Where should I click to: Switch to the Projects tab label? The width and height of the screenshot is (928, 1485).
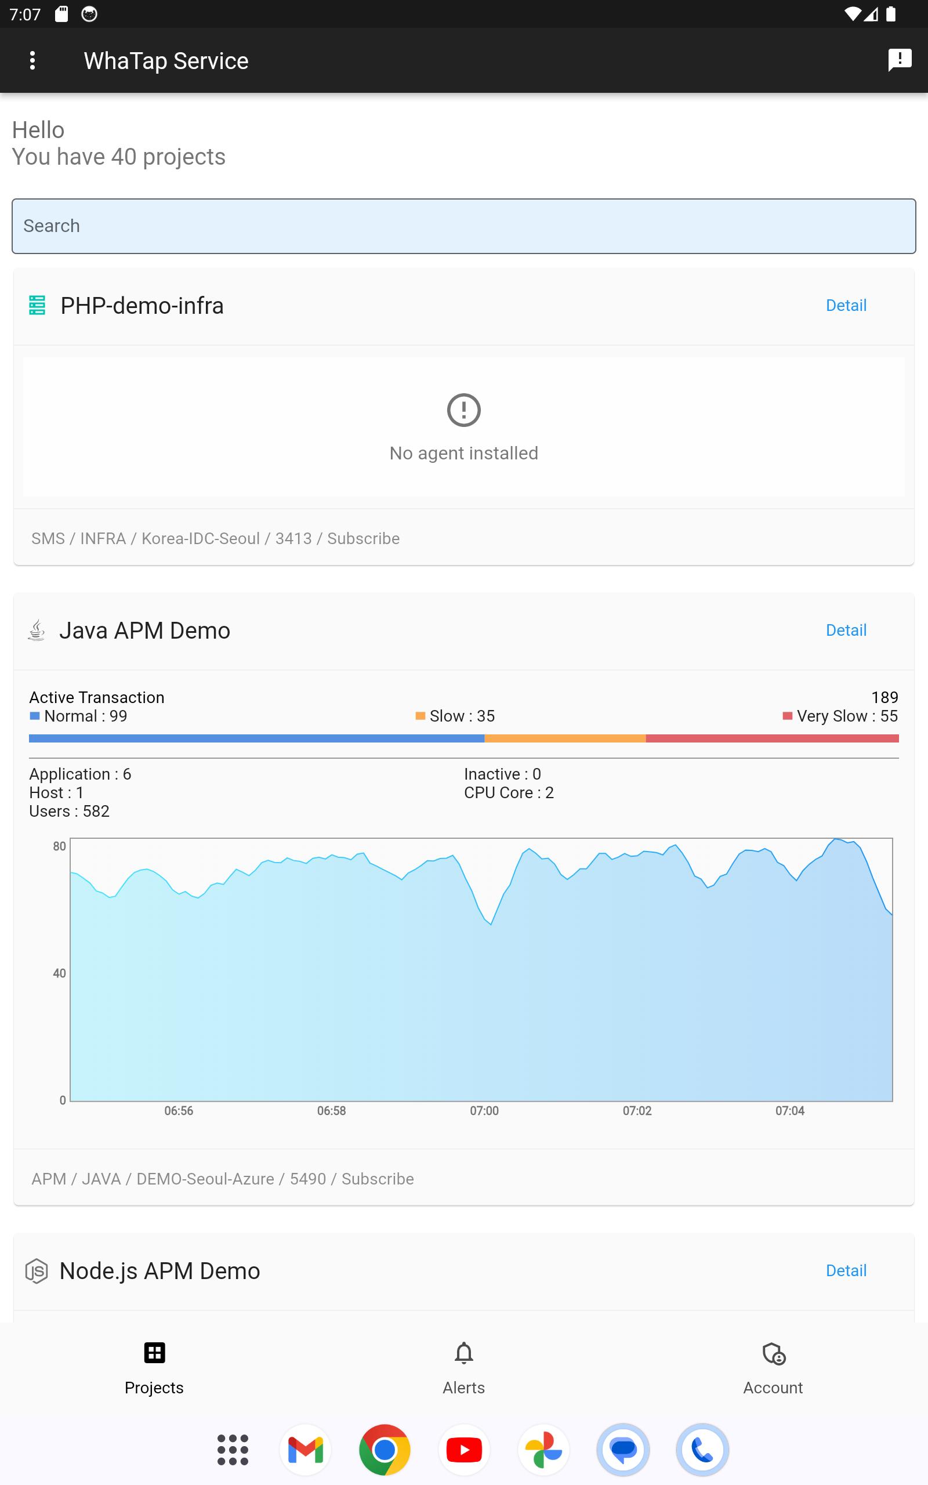click(x=154, y=1388)
